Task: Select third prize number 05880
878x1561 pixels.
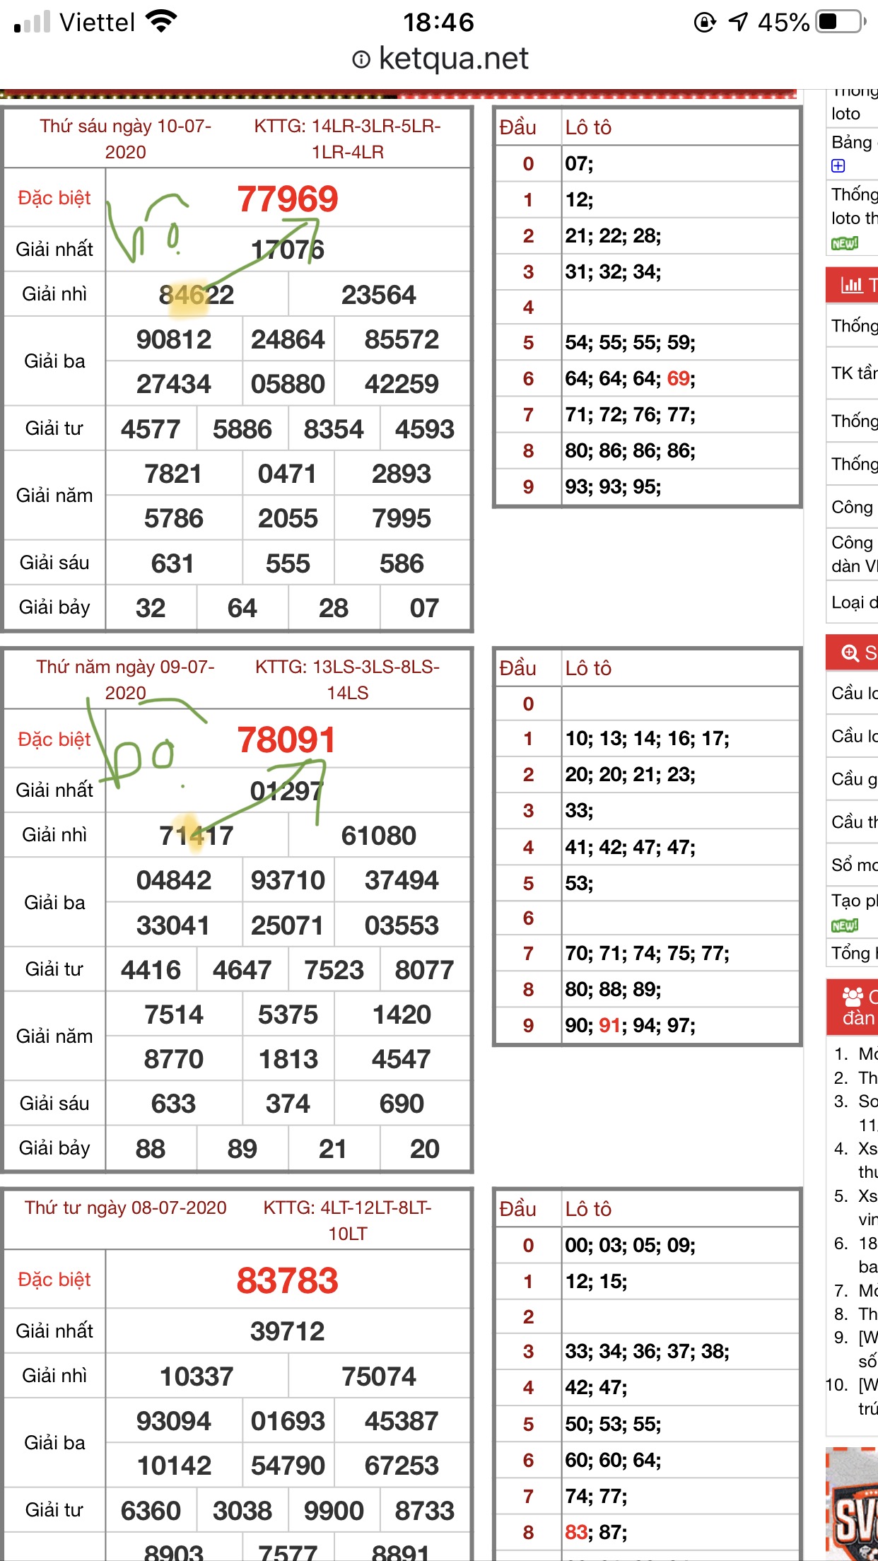Action: pos(288,384)
